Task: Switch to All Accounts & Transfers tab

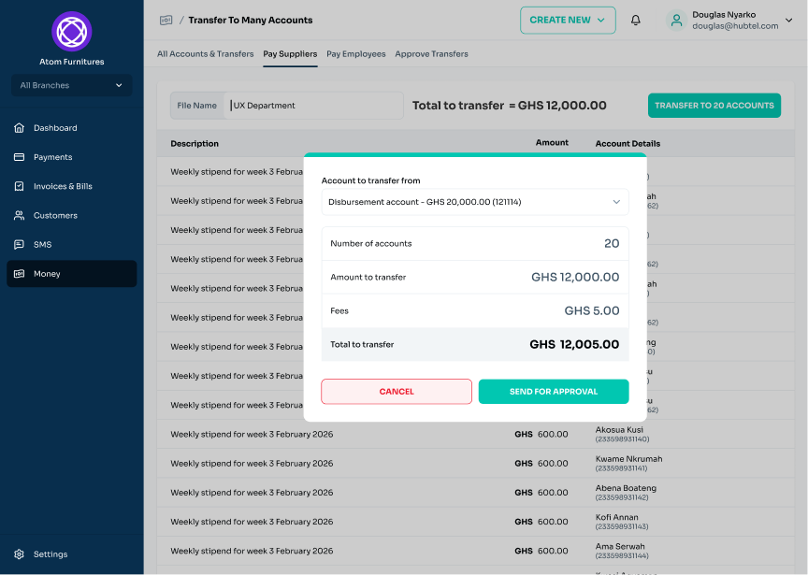Action: pyautogui.click(x=205, y=54)
